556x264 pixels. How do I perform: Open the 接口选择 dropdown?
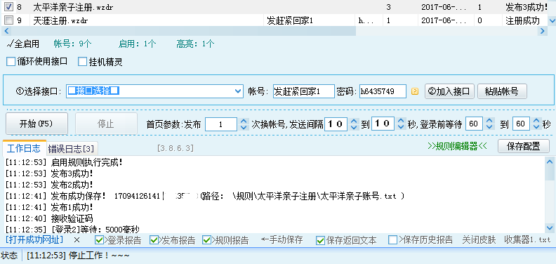pos(238,91)
